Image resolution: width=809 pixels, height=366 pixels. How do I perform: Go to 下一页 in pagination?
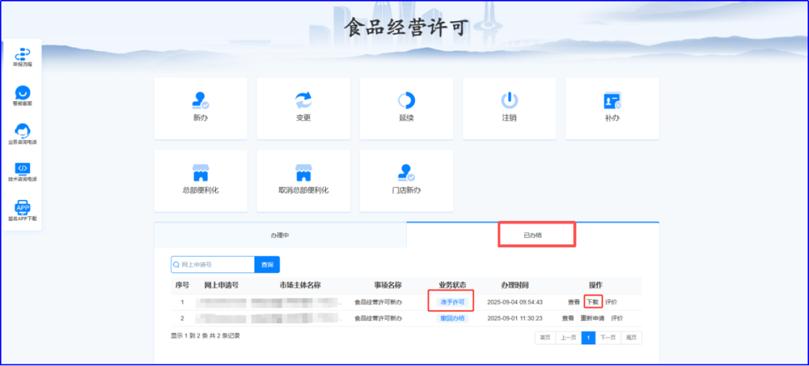(608, 338)
